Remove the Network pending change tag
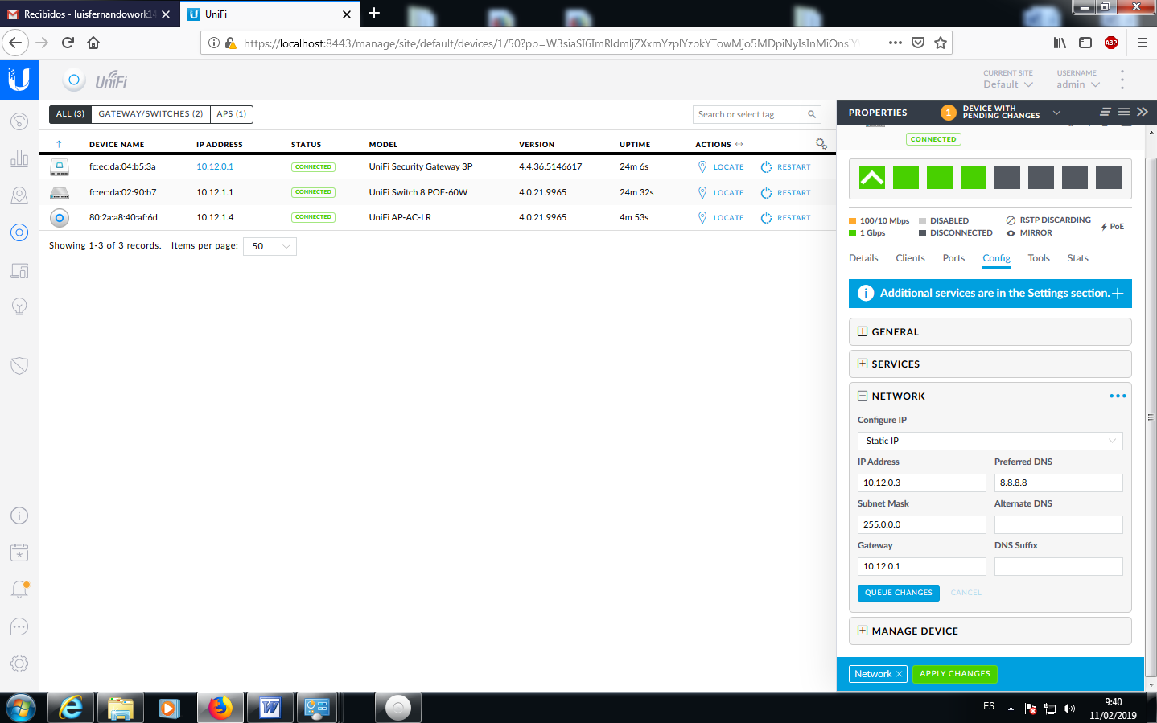This screenshot has height=723, width=1157. [x=899, y=674]
